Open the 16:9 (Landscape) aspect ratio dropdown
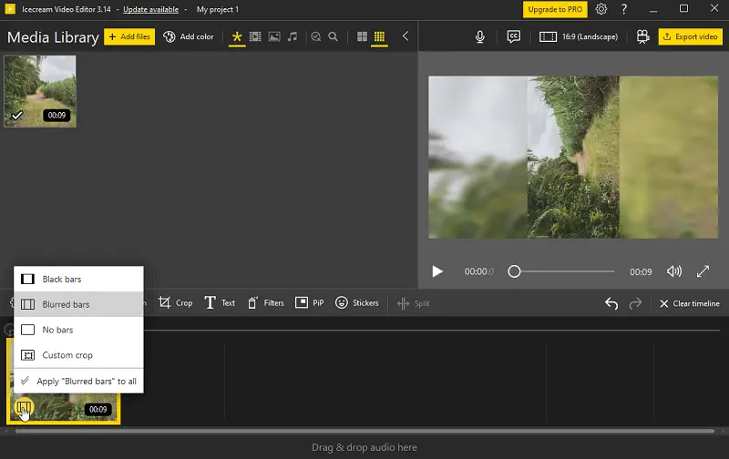The width and height of the screenshot is (729, 459). coord(579,36)
